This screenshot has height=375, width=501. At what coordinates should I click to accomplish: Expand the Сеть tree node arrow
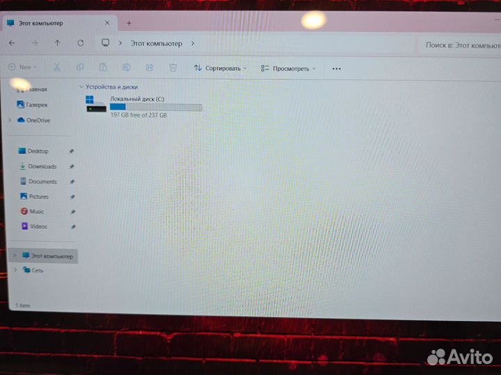coord(15,270)
